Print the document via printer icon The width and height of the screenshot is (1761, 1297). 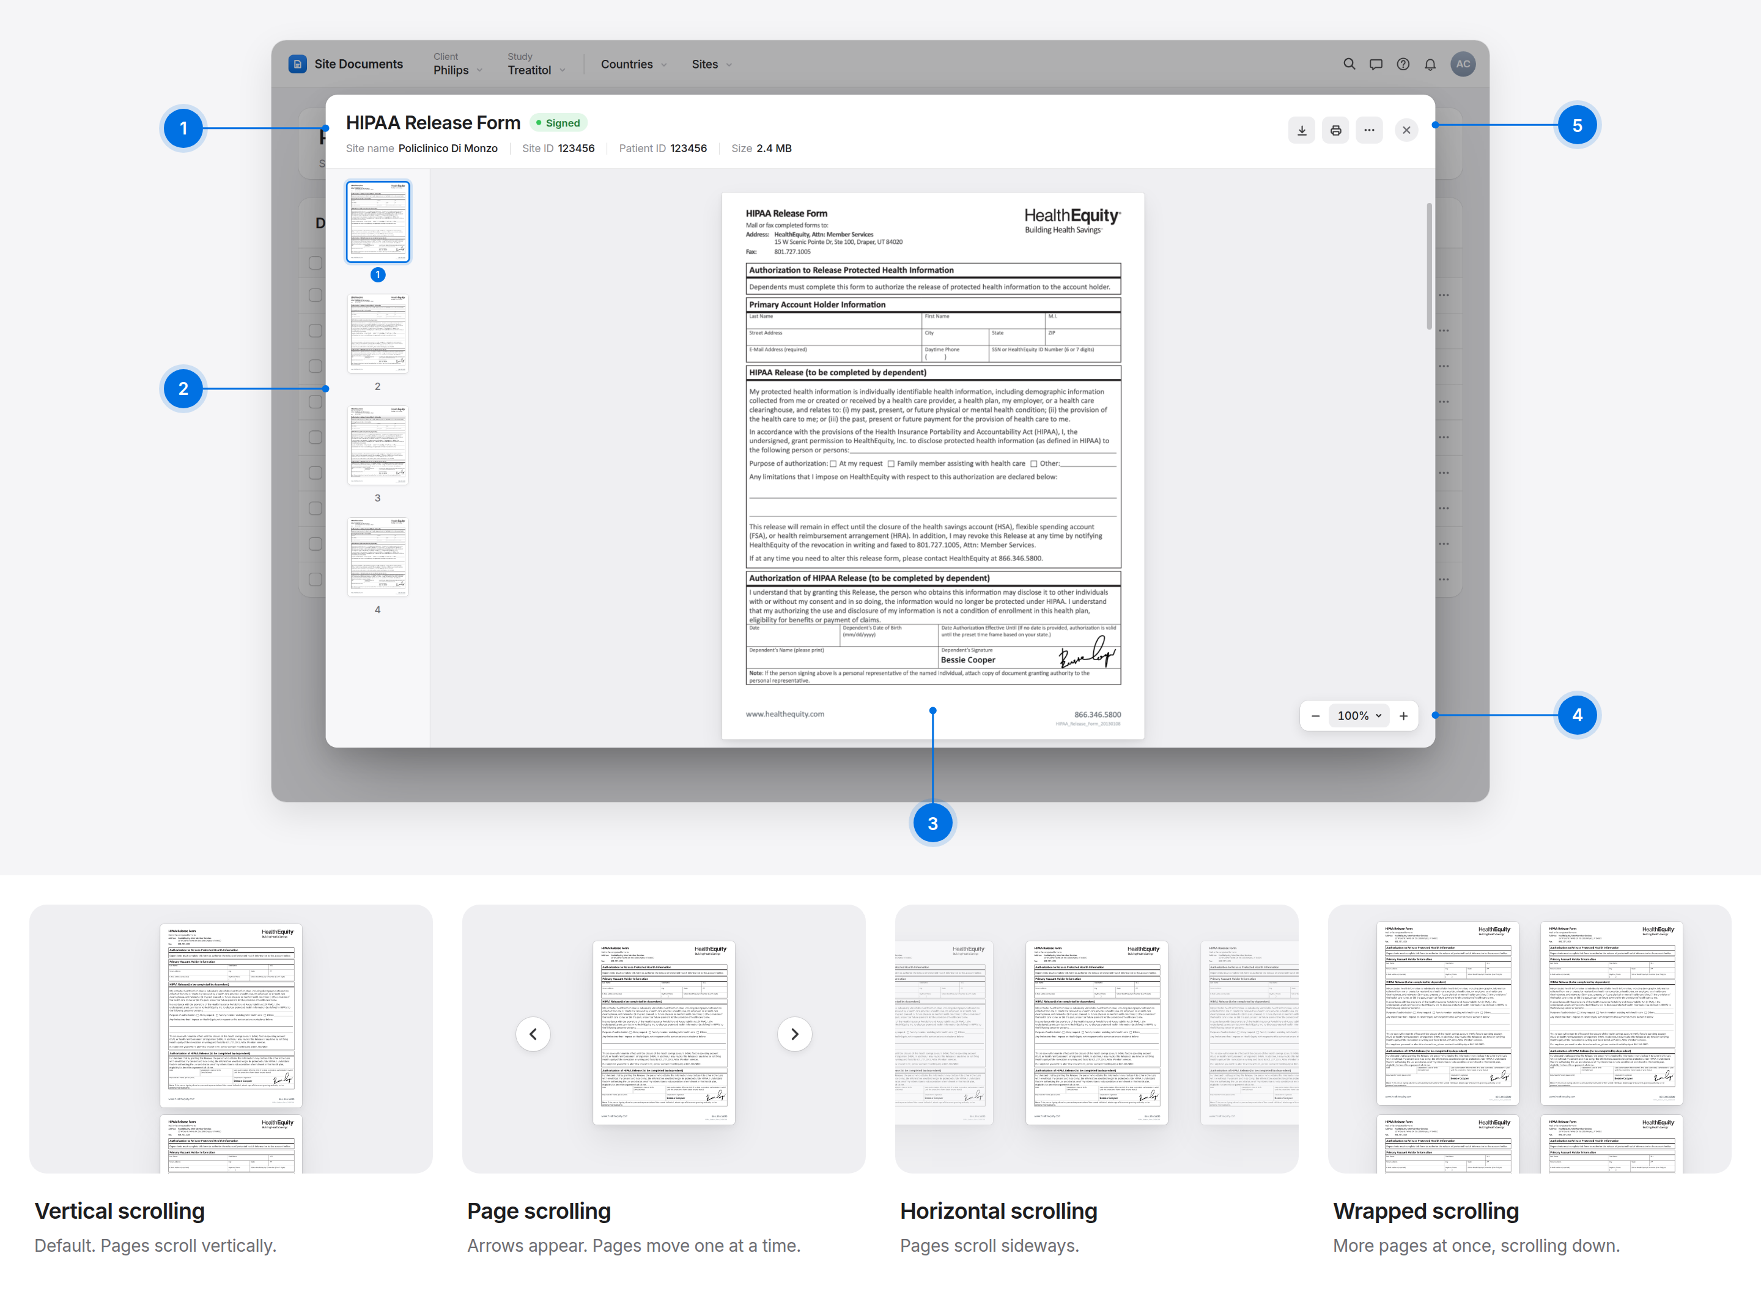click(1335, 130)
